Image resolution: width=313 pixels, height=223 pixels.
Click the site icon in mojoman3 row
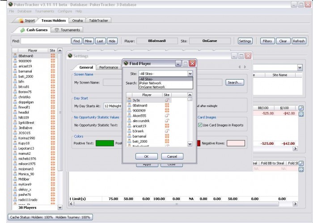point(53,169)
